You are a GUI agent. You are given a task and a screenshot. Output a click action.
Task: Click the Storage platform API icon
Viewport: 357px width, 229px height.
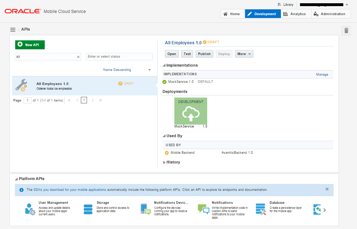coord(88,209)
